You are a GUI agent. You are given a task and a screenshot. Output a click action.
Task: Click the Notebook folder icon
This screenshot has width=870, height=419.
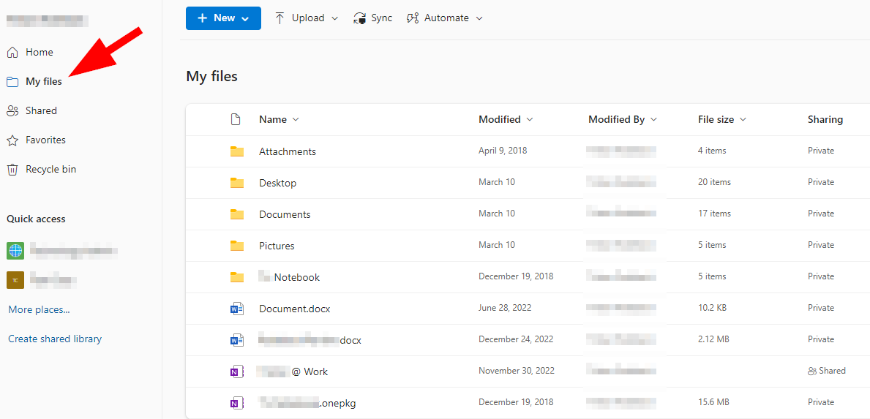pos(237,276)
